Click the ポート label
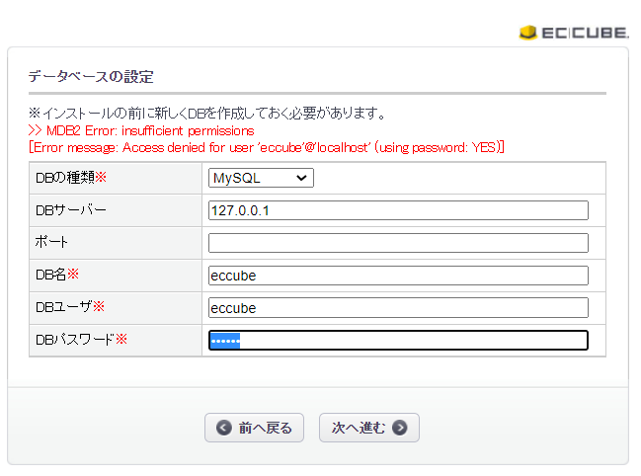 [x=51, y=243]
